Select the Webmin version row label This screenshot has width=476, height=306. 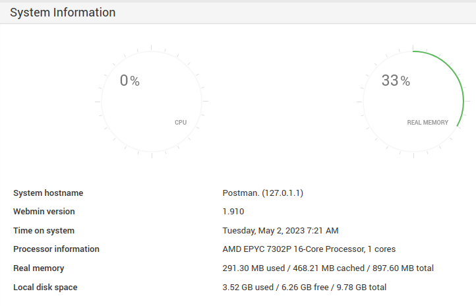pyautogui.click(x=44, y=212)
